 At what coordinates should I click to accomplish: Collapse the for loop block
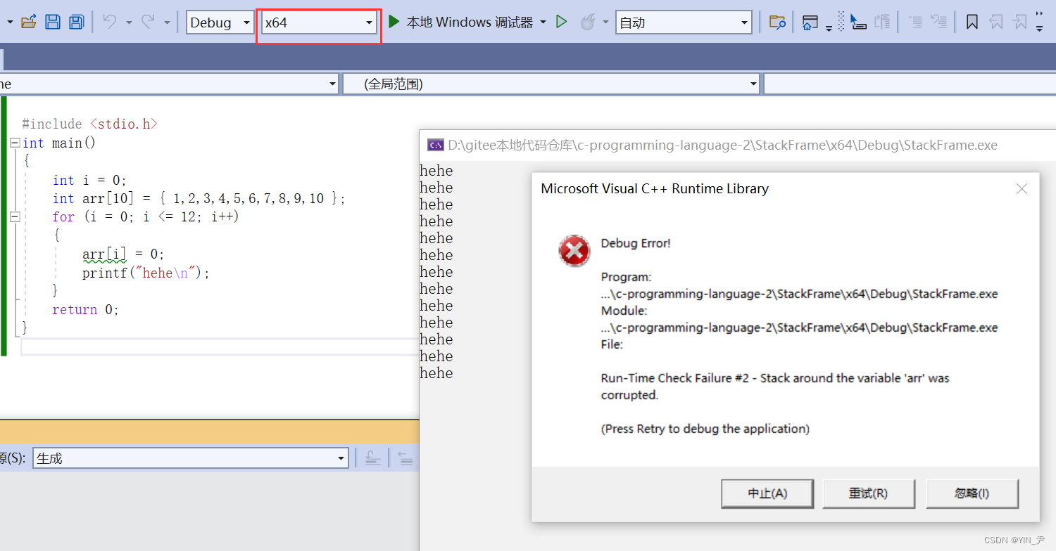[15, 217]
